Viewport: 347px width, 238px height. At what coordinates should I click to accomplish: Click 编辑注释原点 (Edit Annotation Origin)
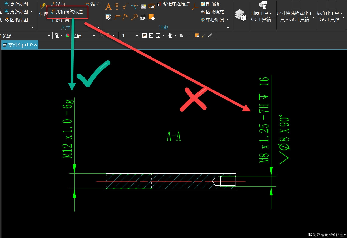[174, 4]
